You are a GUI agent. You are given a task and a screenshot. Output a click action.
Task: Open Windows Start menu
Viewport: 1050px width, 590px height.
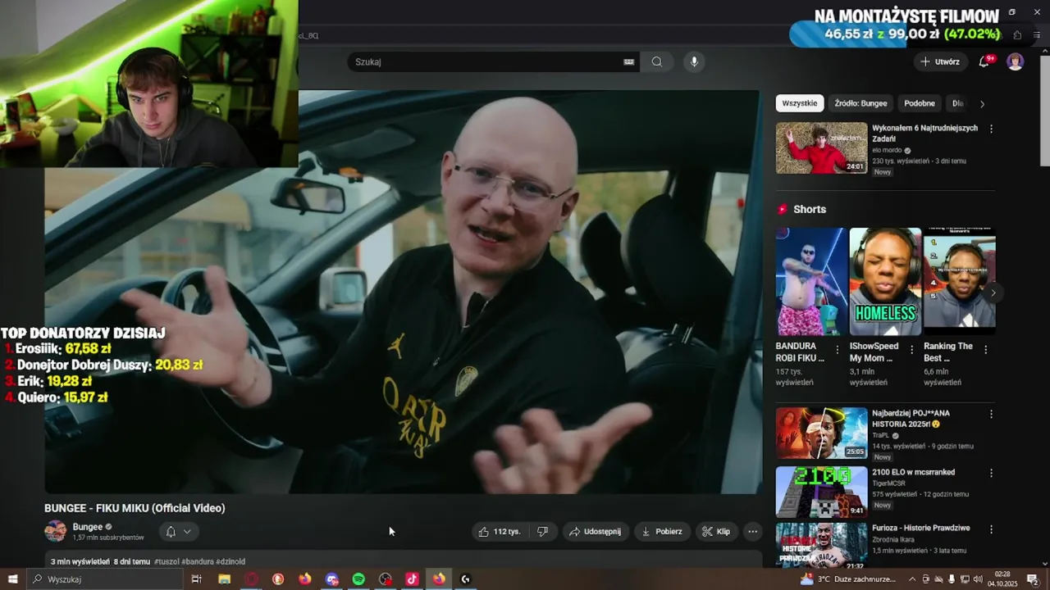(12, 579)
